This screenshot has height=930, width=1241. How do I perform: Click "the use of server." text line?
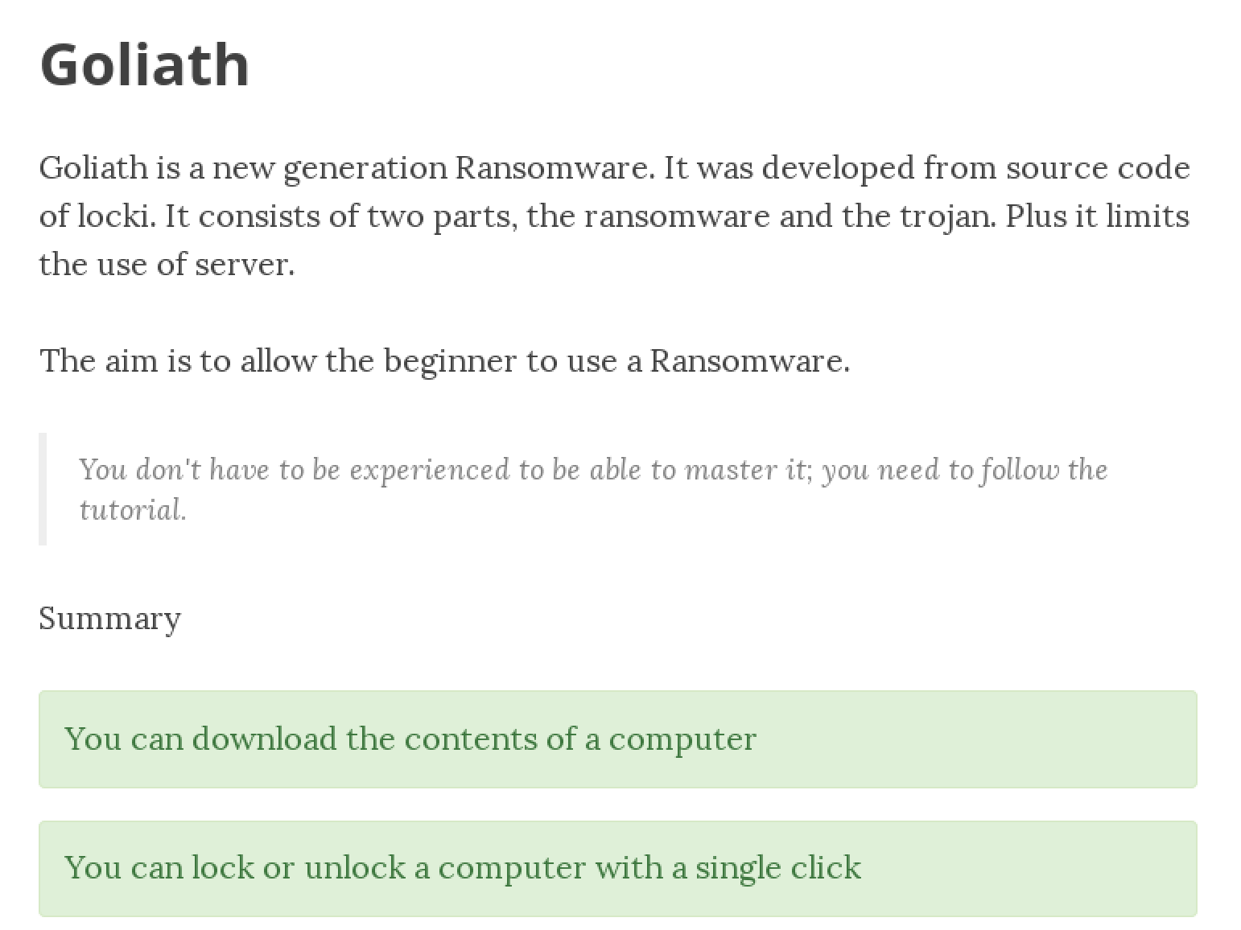[x=167, y=265]
